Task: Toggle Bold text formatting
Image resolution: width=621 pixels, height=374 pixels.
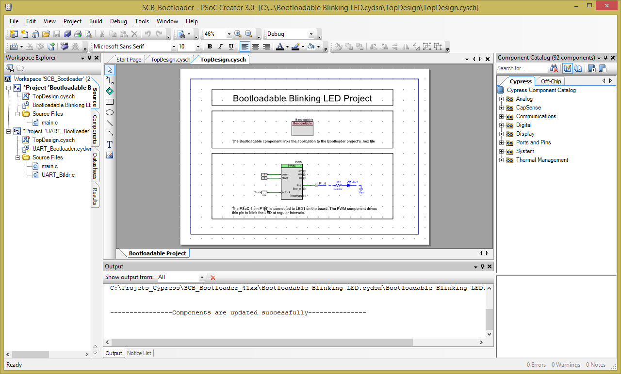Action: (x=210, y=47)
